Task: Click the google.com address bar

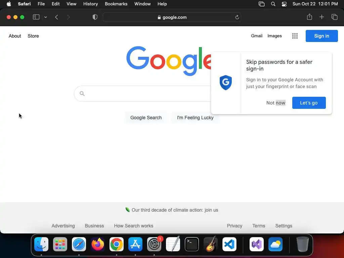Action: (172, 17)
